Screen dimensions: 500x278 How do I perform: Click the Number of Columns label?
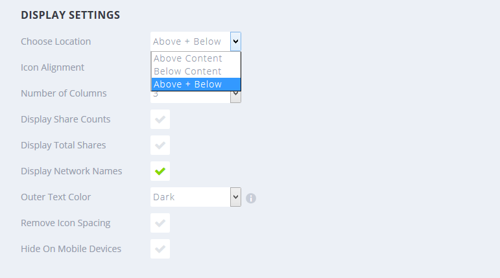click(x=64, y=93)
